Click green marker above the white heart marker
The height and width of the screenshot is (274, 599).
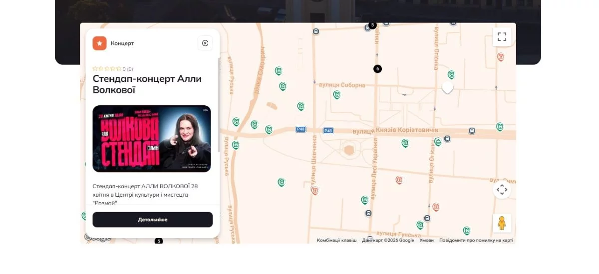tap(451, 75)
